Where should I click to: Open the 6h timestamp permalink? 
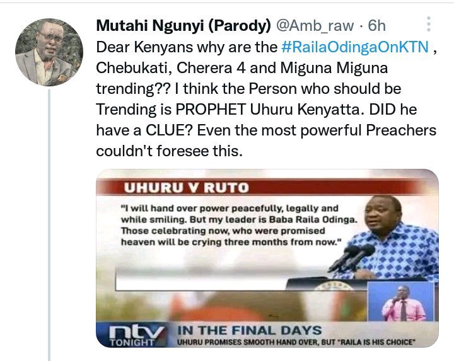tap(376, 26)
